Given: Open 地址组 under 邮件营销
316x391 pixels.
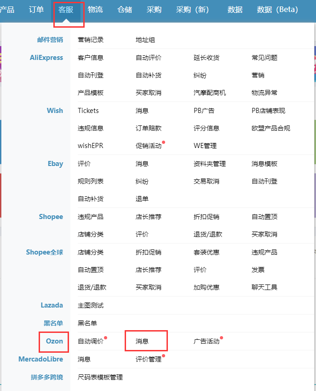Looking at the screenshot, I should 145,40.
